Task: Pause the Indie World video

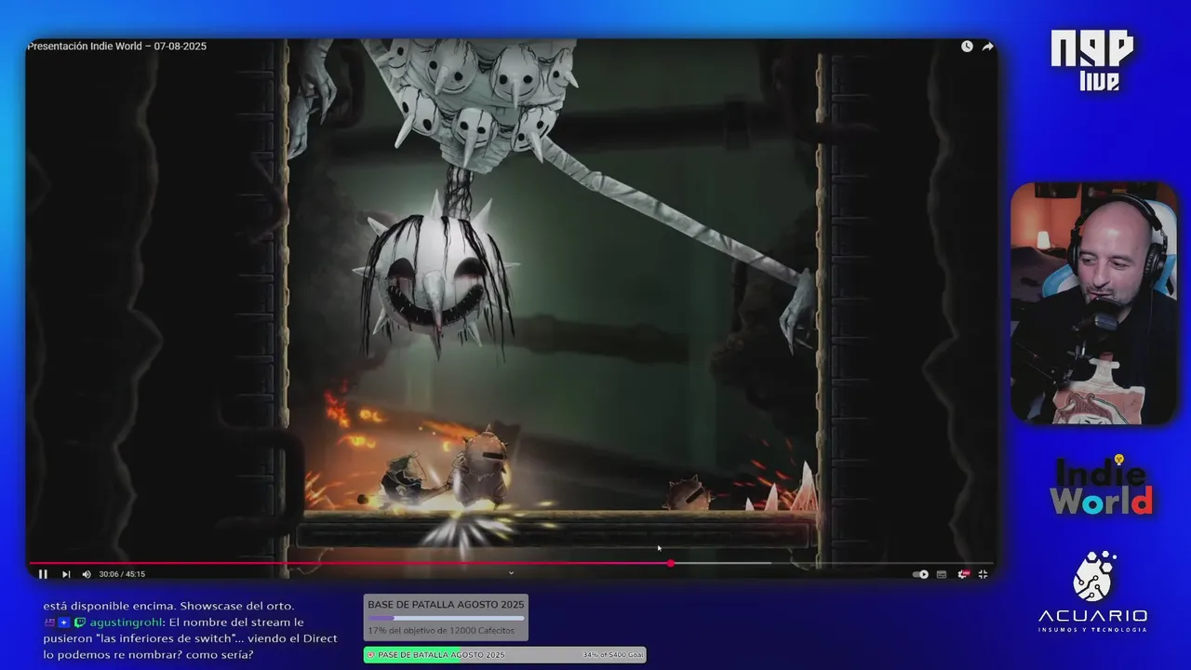Action: [43, 574]
